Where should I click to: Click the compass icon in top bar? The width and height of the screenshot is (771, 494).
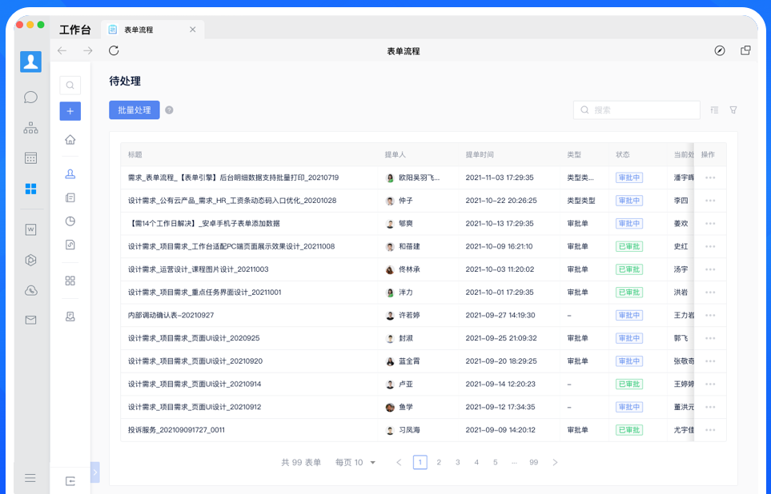(x=720, y=51)
